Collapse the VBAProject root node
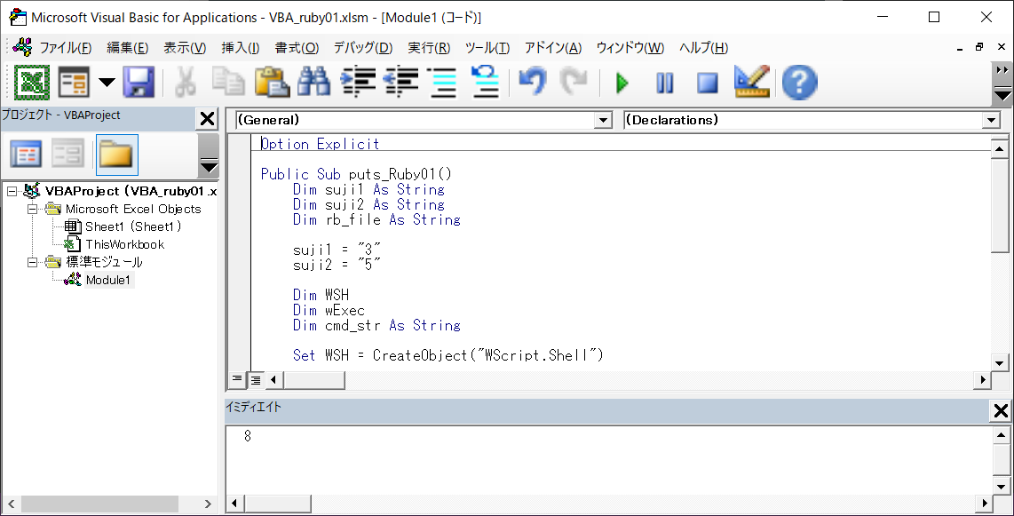 pos(12,192)
